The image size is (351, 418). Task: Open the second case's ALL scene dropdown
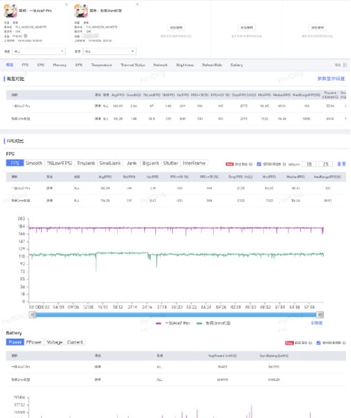(109, 51)
